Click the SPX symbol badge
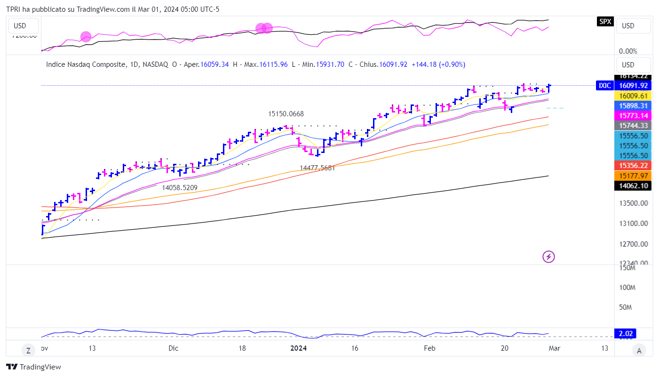The height and width of the screenshot is (377, 659). 605,21
